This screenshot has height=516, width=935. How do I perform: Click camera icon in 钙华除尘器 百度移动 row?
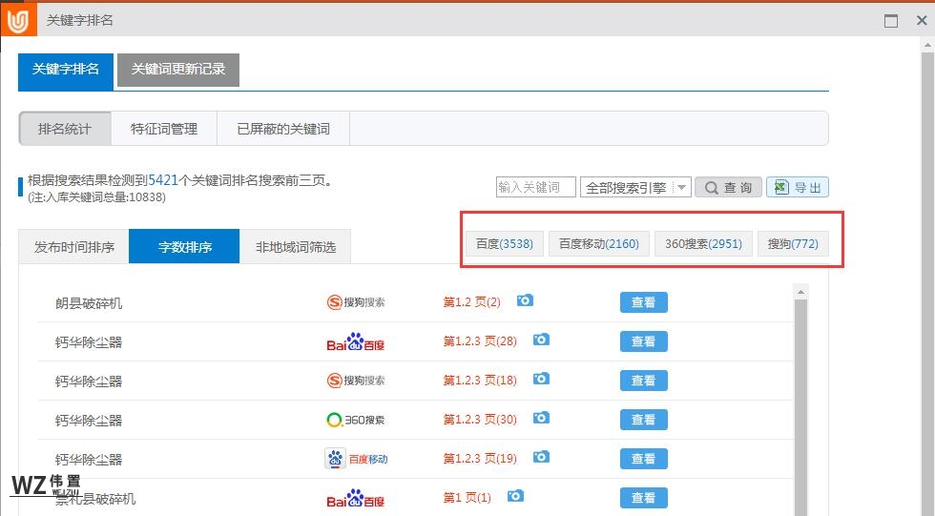(541, 458)
